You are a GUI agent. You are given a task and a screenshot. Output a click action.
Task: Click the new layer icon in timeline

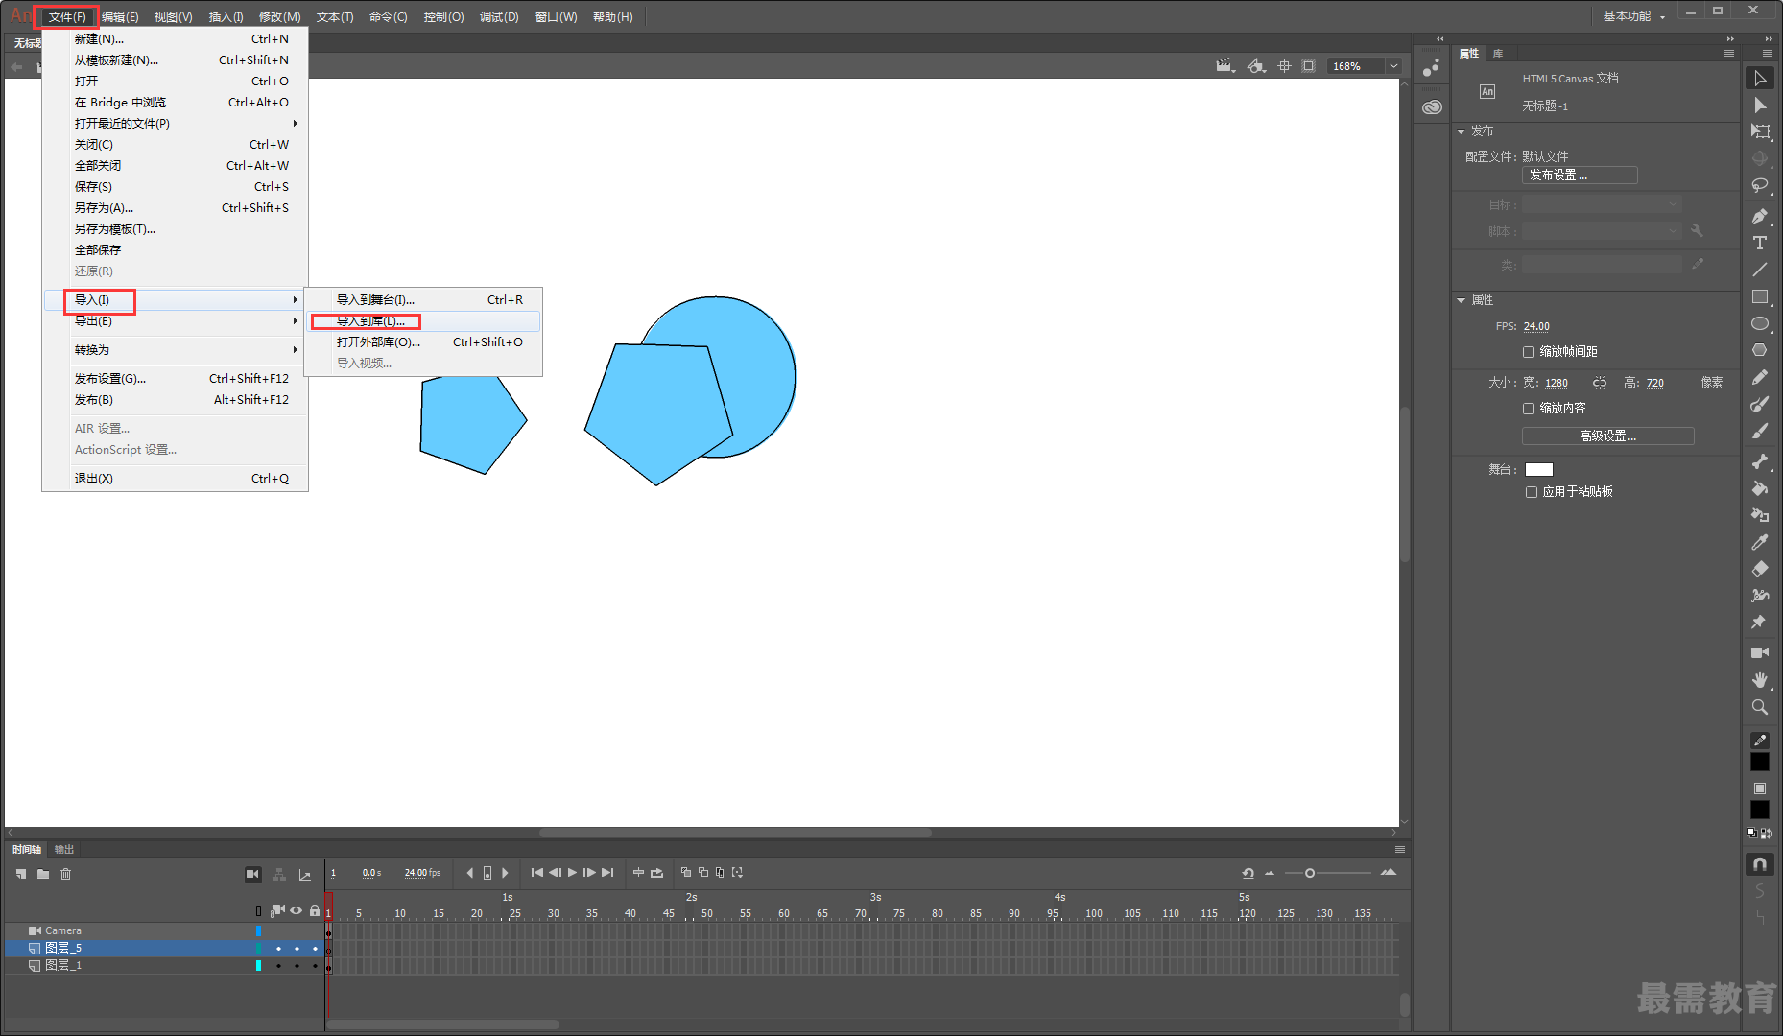point(21,874)
